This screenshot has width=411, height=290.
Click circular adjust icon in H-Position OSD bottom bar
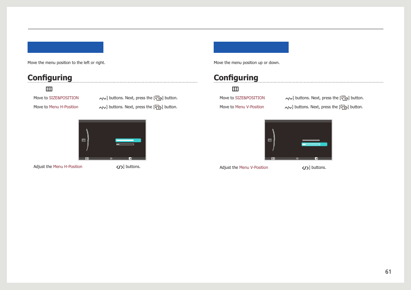pyautogui.click(x=111, y=159)
